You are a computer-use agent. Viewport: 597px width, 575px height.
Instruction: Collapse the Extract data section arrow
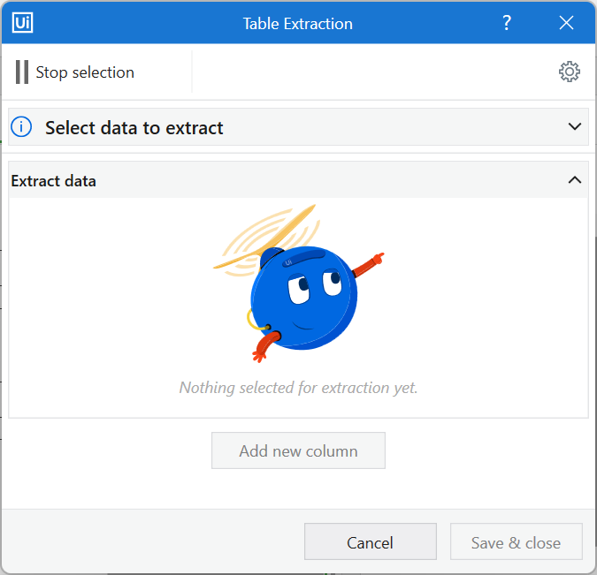(x=575, y=180)
